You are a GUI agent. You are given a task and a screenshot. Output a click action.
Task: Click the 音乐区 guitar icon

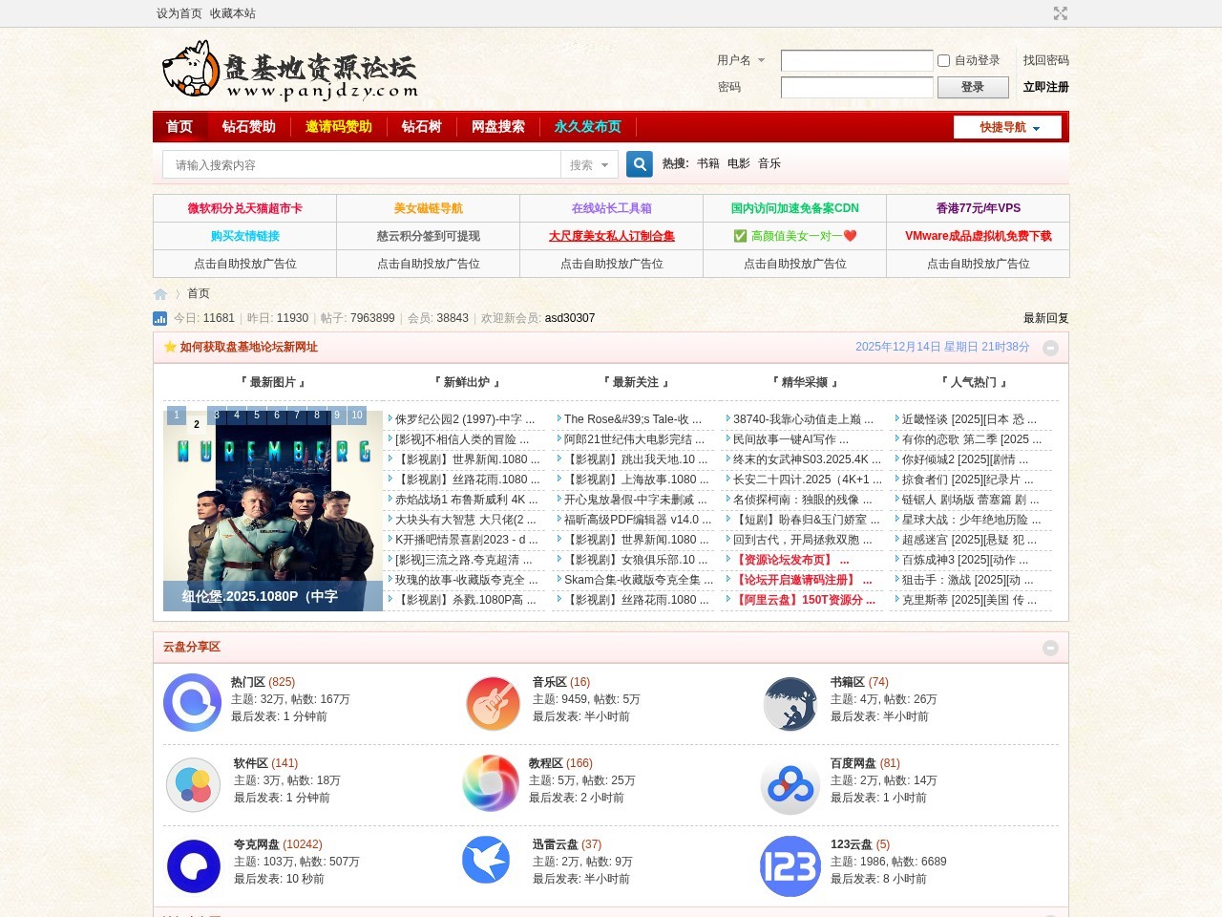click(493, 704)
